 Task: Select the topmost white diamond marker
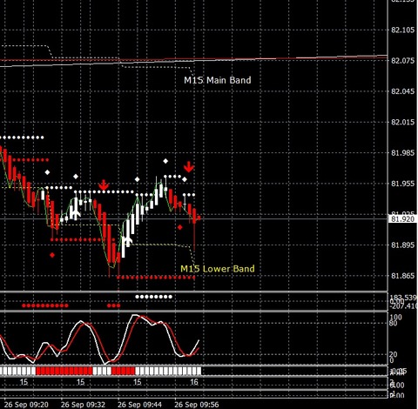coord(165,161)
